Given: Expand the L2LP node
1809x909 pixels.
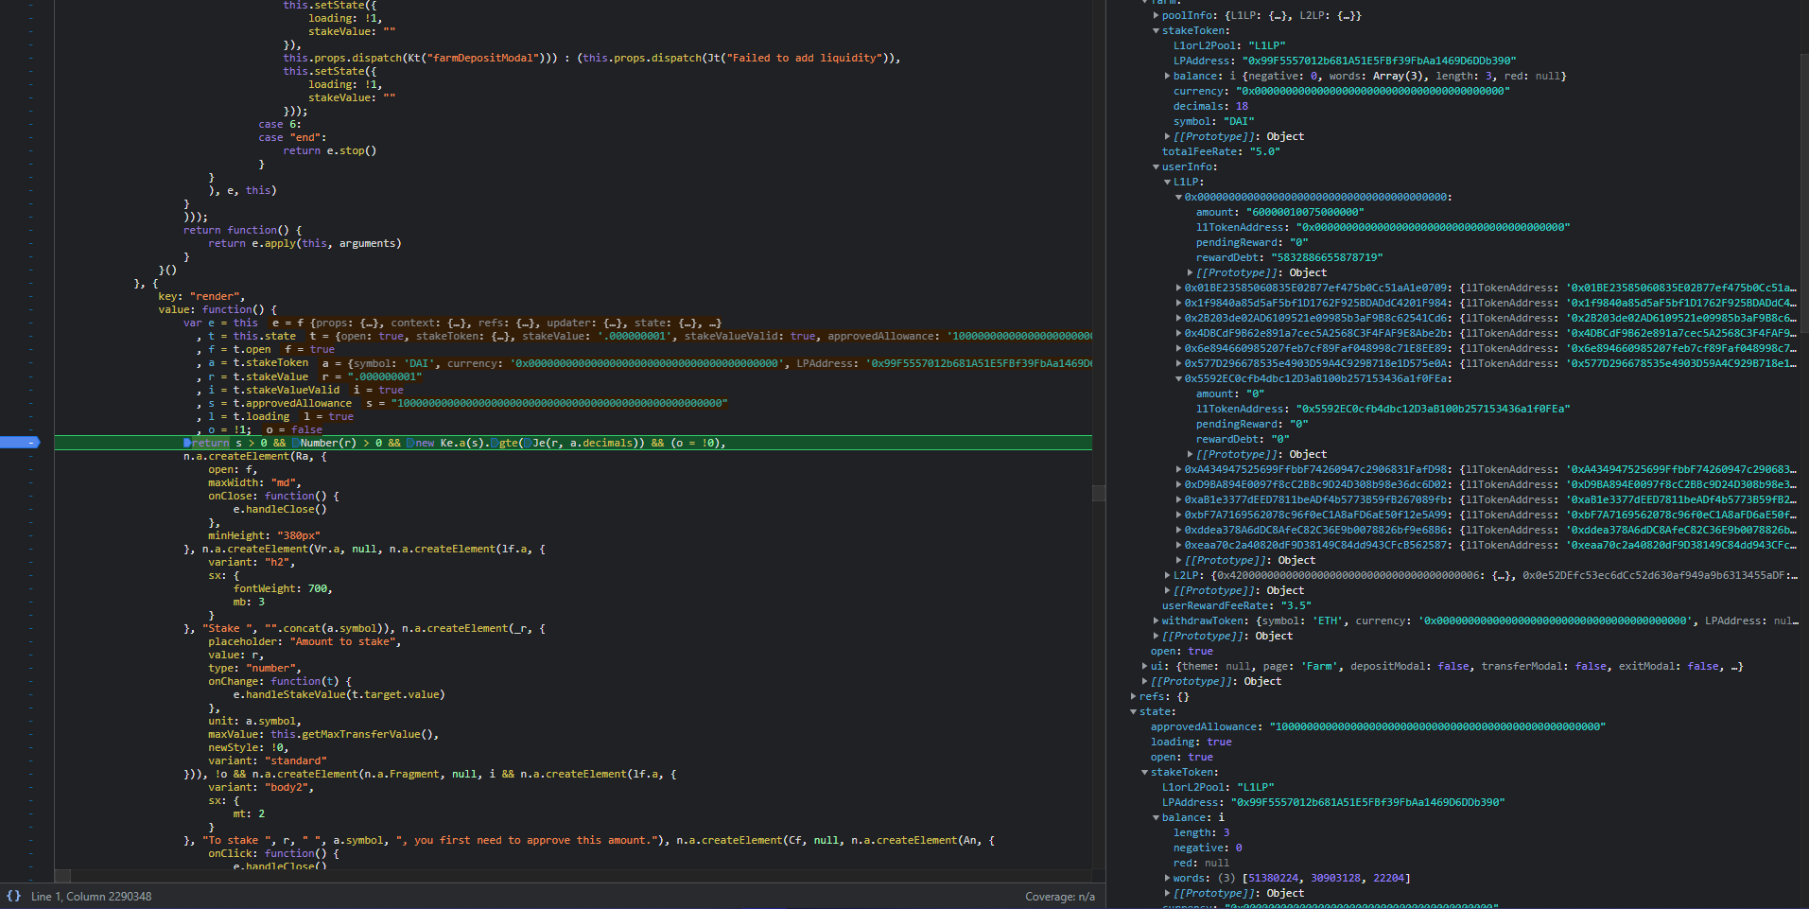Looking at the screenshot, I should (x=1167, y=575).
